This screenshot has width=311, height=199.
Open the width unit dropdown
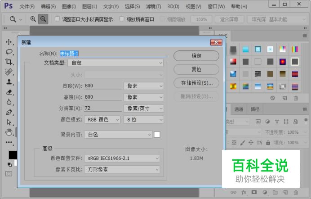point(144,86)
